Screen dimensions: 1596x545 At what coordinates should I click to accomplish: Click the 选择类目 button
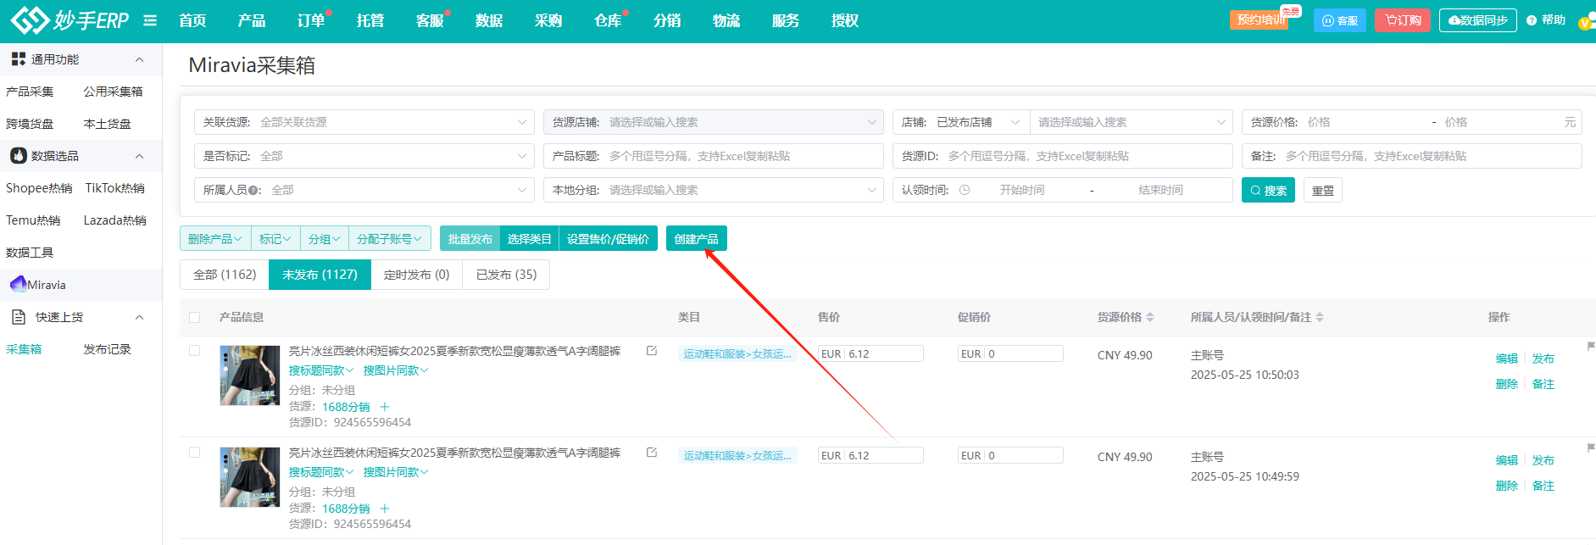529,239
